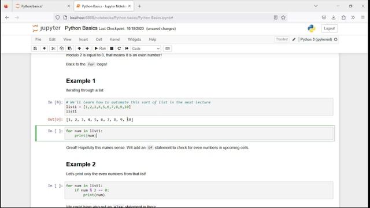Bookmark this page with star icon
The width and height of the screenshot is (370, 208).
click(283, 17)
